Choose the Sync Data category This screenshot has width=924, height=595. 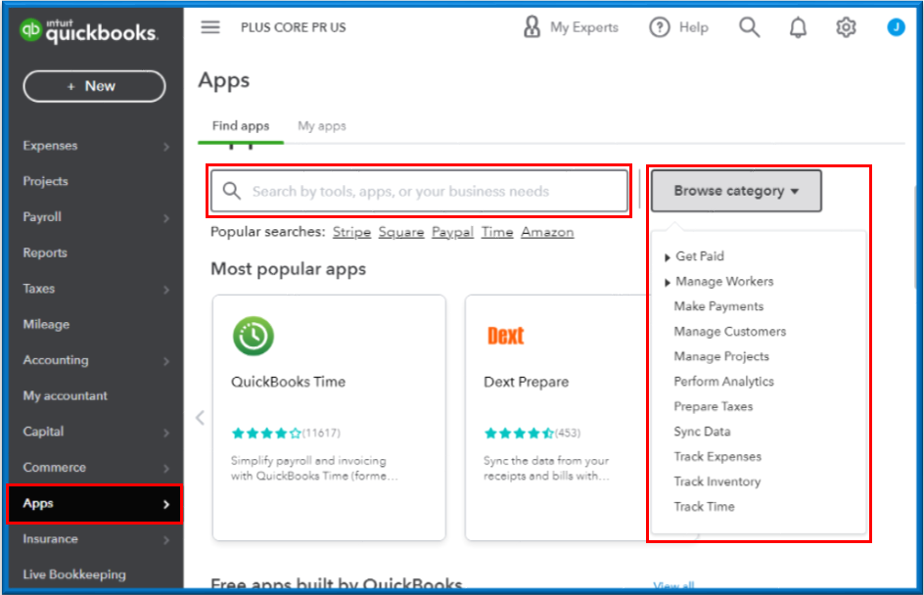tap(702, 432)
